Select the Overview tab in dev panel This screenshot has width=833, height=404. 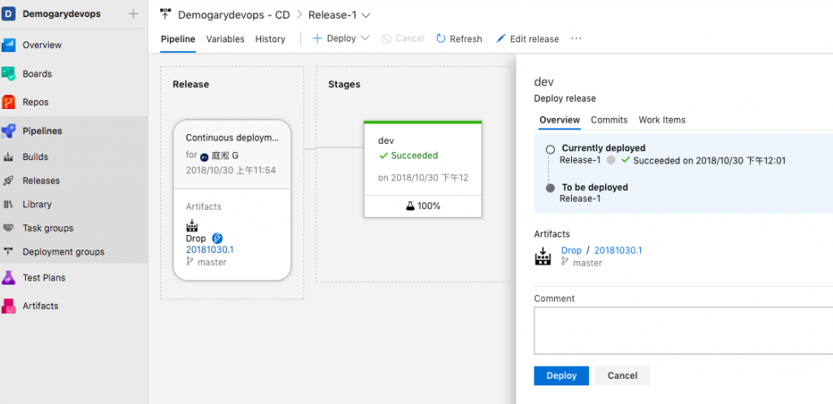coord(560,120)
